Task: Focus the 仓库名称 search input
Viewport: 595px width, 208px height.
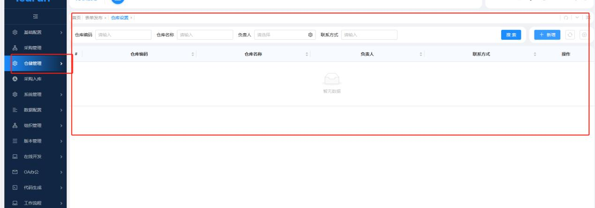Action: click(x=205, y=35)
